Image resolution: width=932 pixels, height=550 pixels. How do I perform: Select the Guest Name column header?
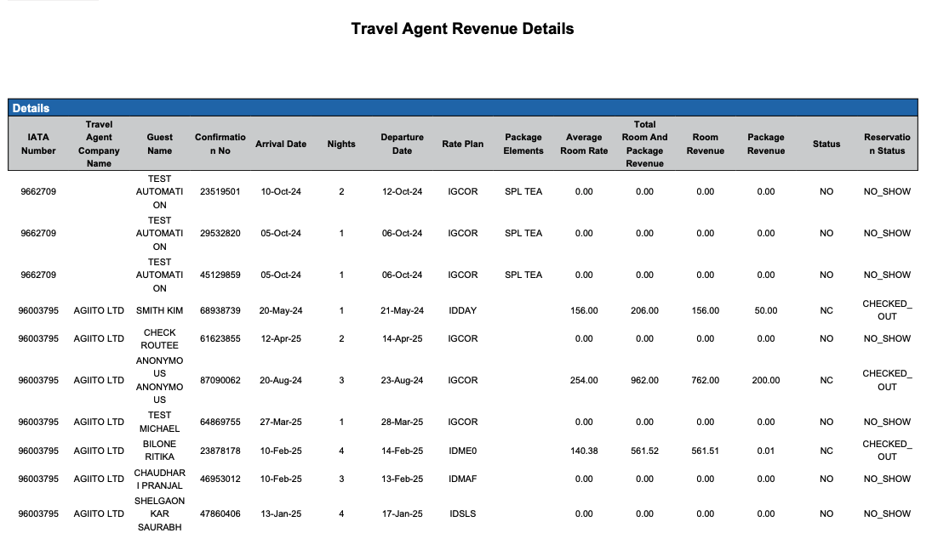pos(159,144)
